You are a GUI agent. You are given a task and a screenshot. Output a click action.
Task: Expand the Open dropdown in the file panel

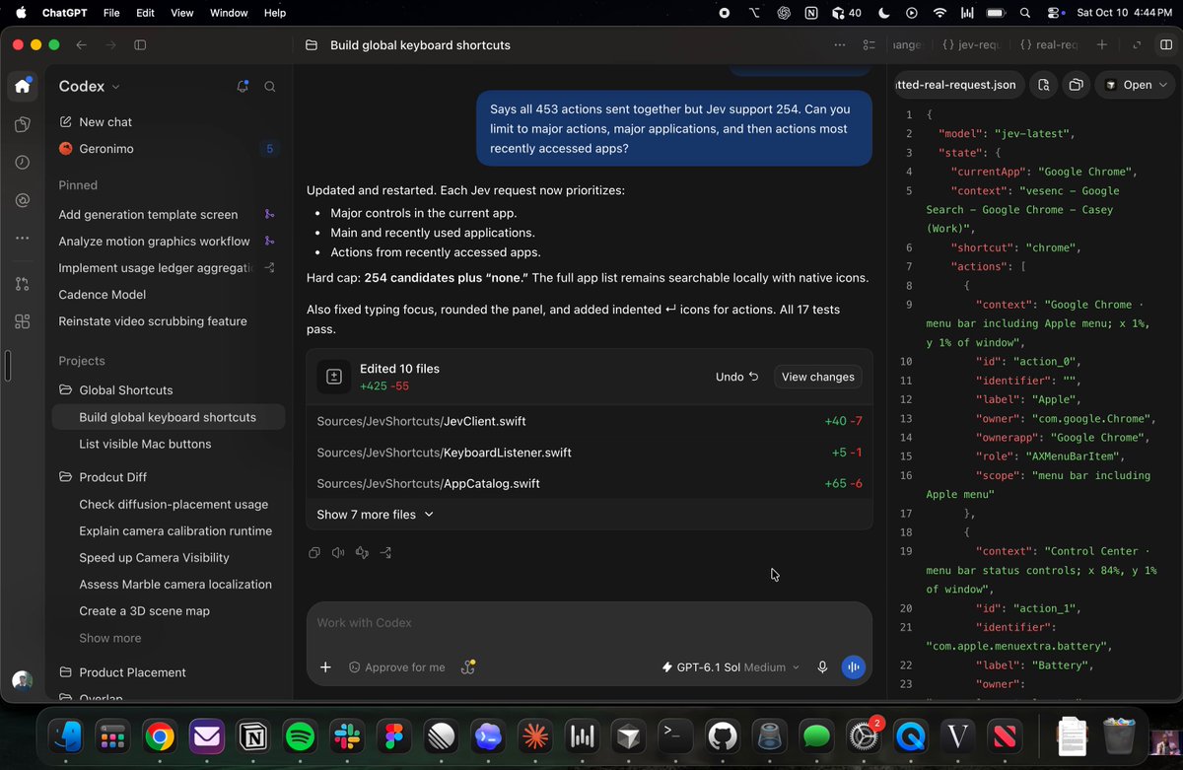pyautogui.click(x=1137, y=85)
